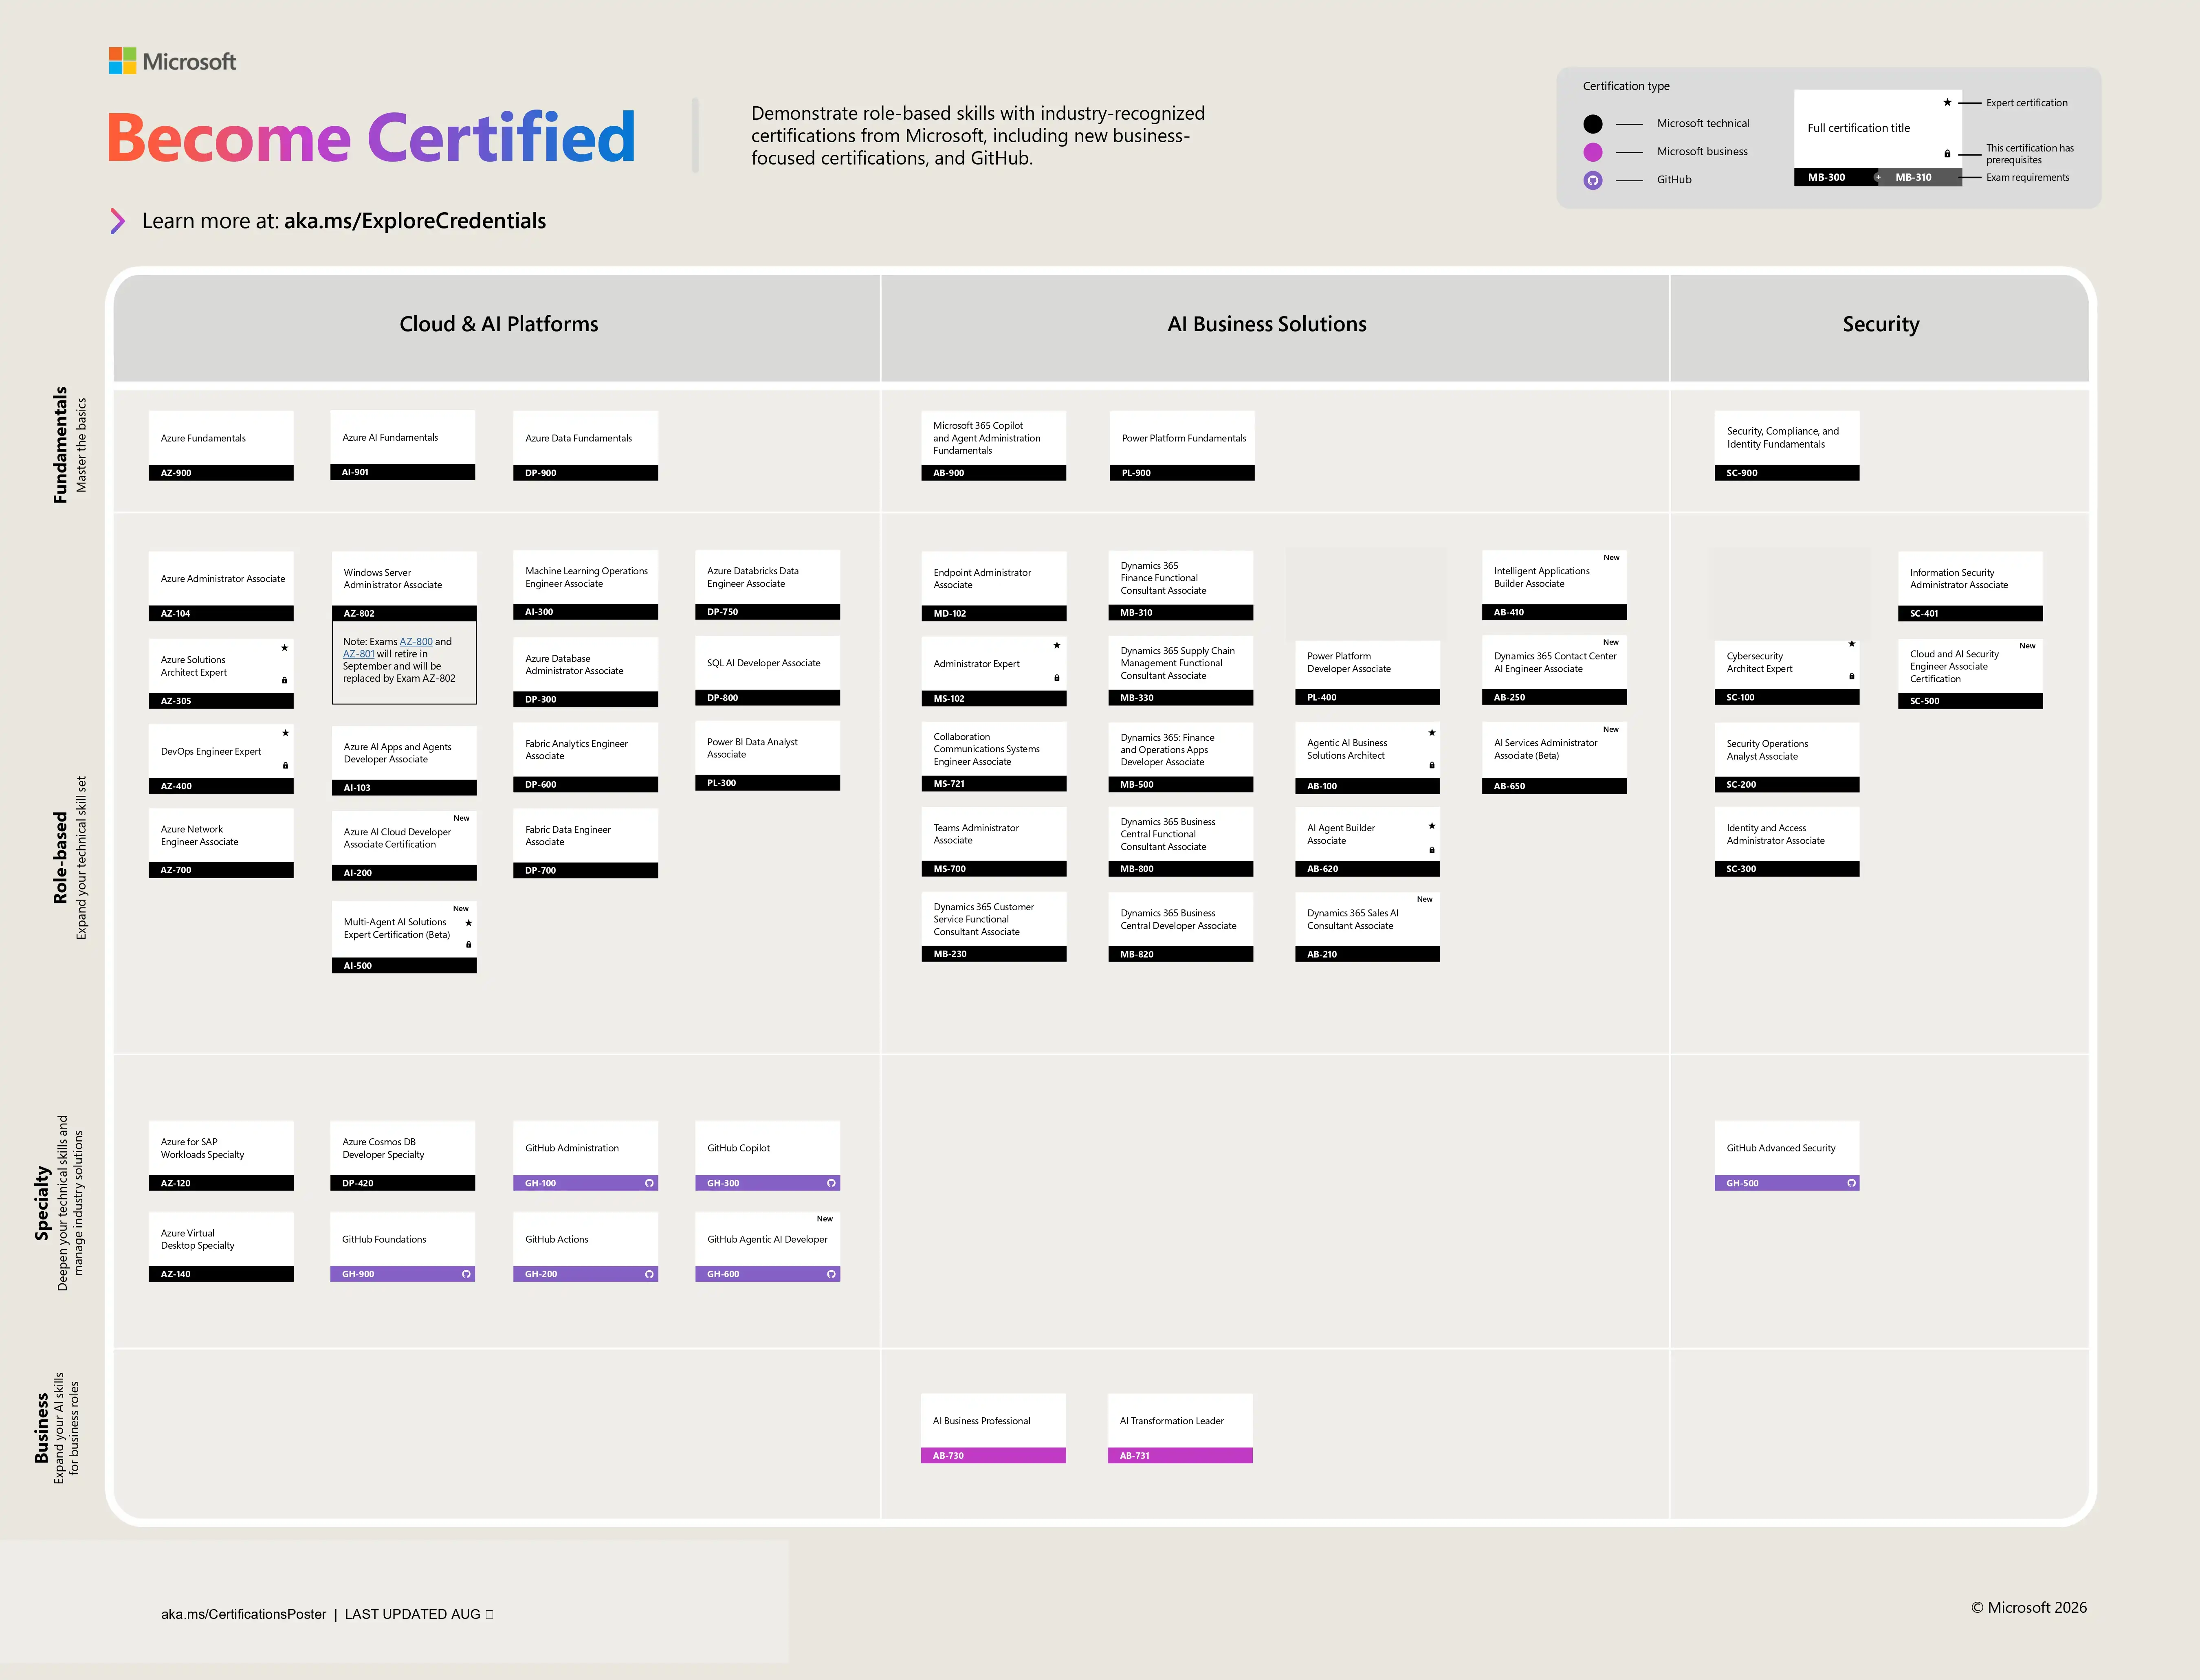Open the Power BI Data Analyst Associate card
2200x1680 pixels.
click(767, 756)
